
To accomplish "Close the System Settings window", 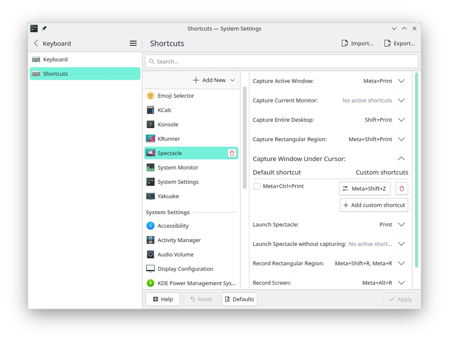I will [x=415, y=28].
